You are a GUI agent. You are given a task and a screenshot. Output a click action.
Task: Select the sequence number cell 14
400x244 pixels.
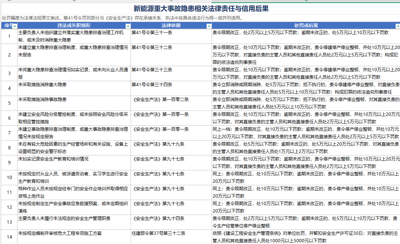click(x=9, y=237)
